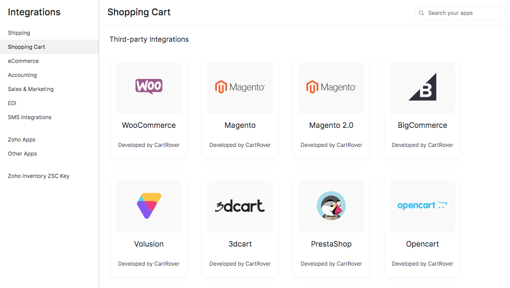Open the Zoho Apps section
Image resolution: width=510 pixels, height=288 pixels.
[22, 139]
